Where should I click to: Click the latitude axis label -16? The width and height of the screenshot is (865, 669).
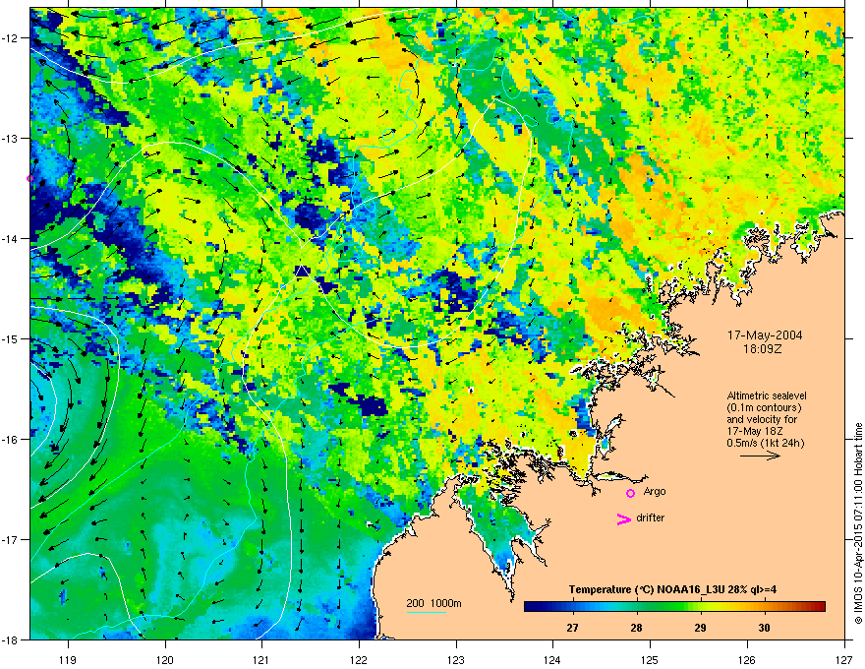pos(11,440)
